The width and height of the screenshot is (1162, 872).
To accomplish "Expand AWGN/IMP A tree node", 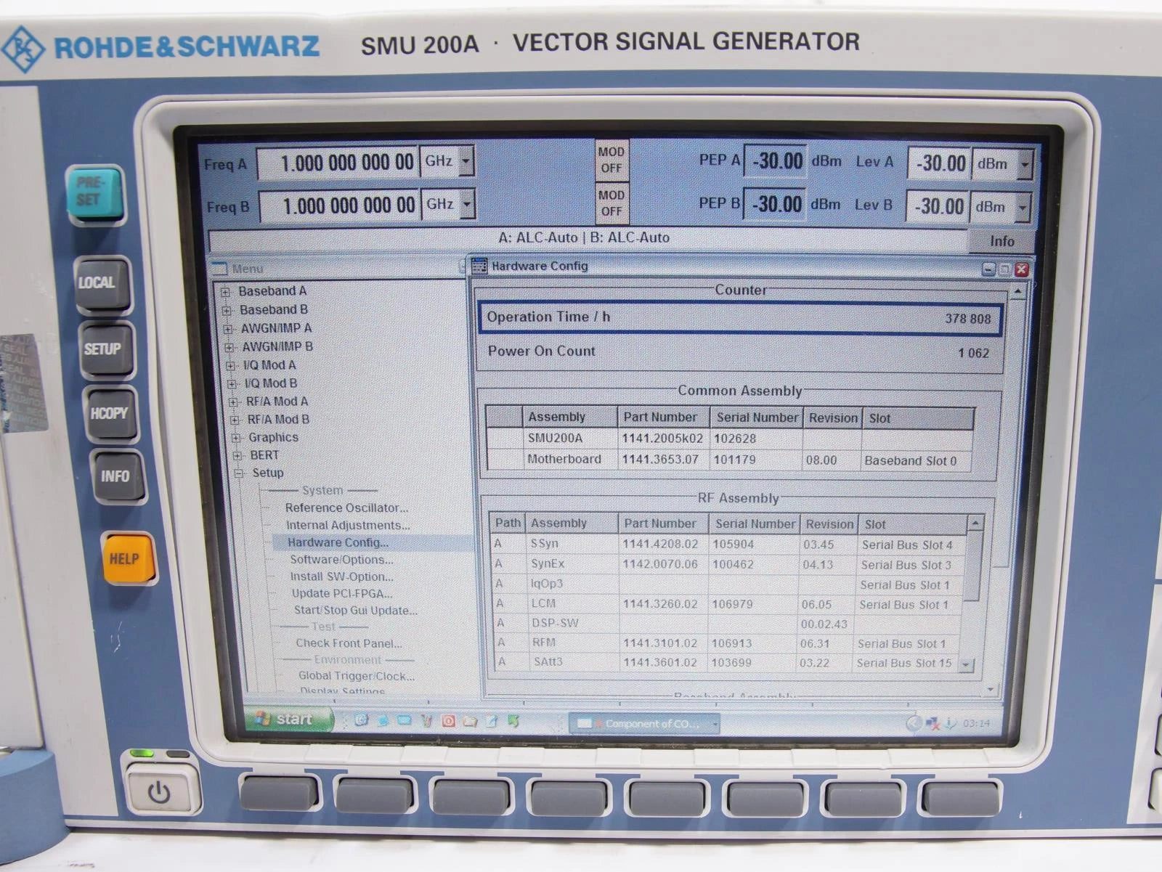I will point(228,329).
